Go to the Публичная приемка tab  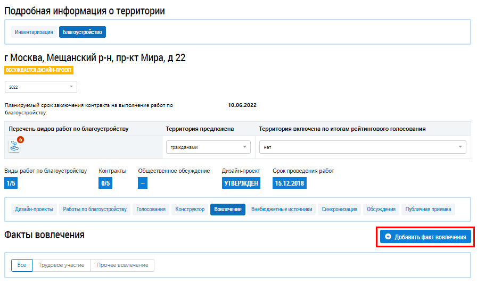(x=428, y=209)
